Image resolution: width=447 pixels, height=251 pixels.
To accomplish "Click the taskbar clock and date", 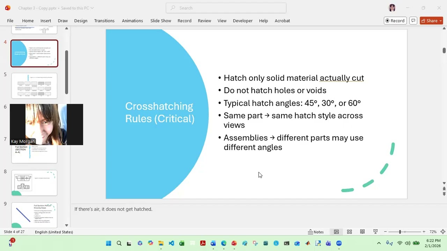I will click(433, 243).
